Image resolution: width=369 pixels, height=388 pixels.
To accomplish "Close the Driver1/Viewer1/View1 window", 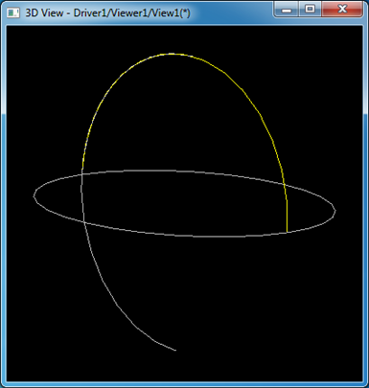I will (342, 10).
